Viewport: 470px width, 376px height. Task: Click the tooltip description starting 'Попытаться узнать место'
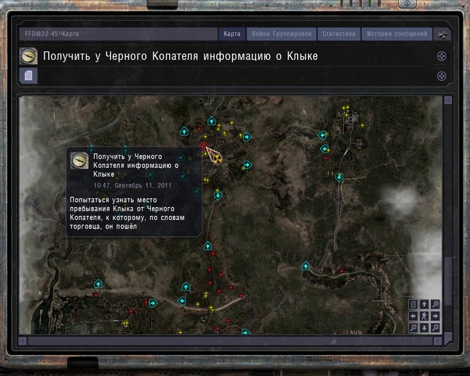pyautogui.click(x=127, y=213)
